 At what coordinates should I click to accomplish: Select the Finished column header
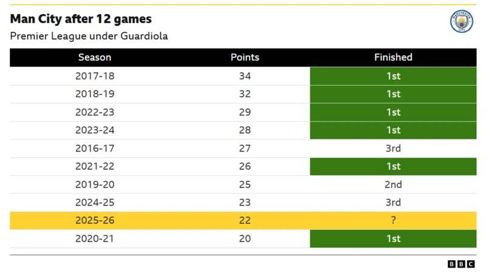pyautogui.click(x=393, y=57)
